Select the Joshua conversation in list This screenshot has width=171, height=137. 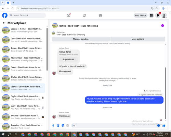(x=23, y=88)
